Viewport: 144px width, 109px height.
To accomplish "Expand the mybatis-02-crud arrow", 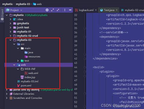I will click(x=10, y=36).
